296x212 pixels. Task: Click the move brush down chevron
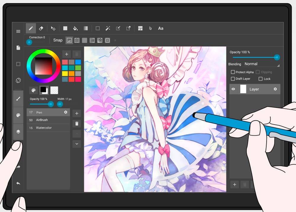[77, 144]
